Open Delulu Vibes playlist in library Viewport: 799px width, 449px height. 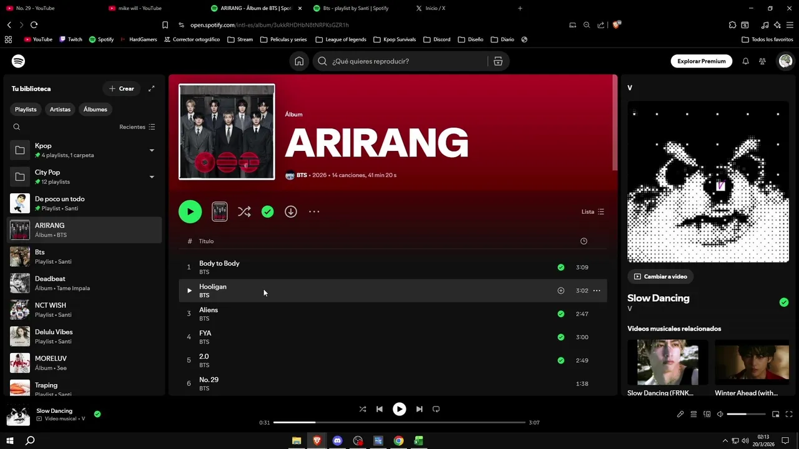pyautogui.click(x=84, y=337)
